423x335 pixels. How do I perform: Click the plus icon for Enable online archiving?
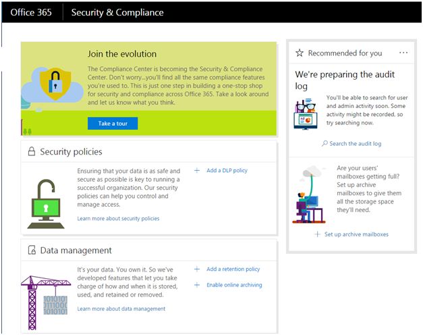197,285
